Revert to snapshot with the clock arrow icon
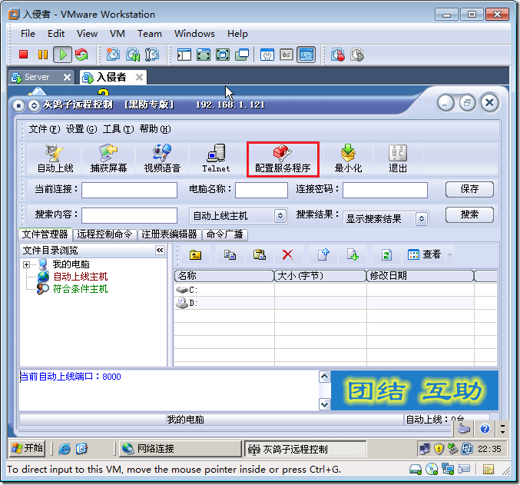The height and width of the screenshot is (485, 520). tap(133, 55)
